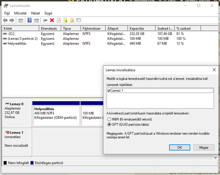Sort by the Szabad l... column header
Image resolution: width=220 pixels, height=175 pixels.
tap(165, 28)
